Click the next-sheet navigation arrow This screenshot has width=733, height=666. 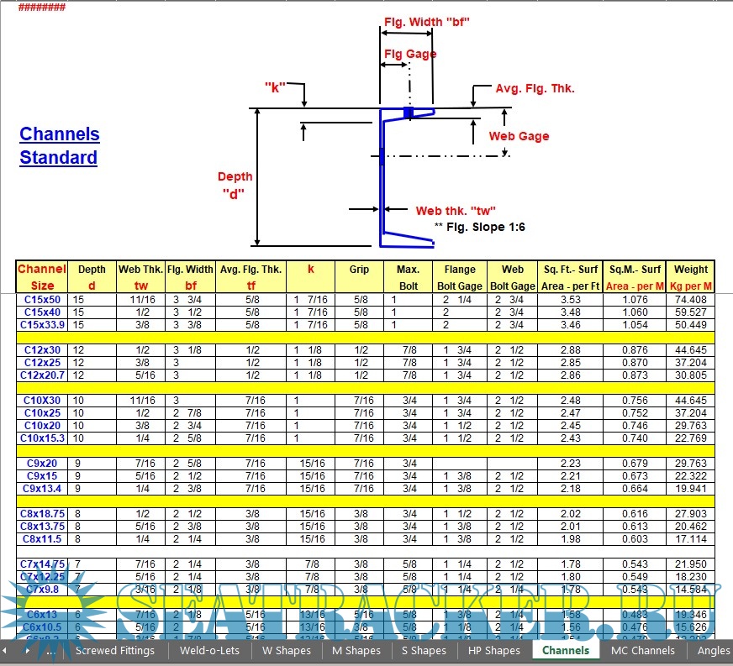coord(28,651)
